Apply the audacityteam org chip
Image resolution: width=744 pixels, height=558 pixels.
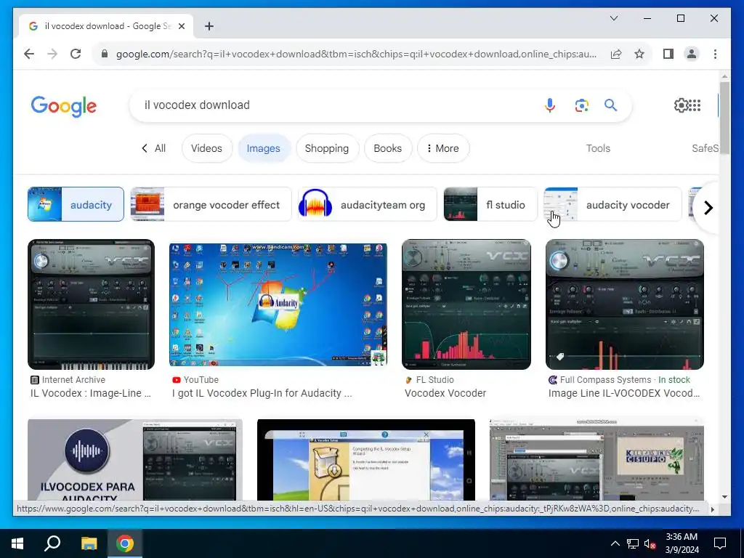[x=367, y=204]
